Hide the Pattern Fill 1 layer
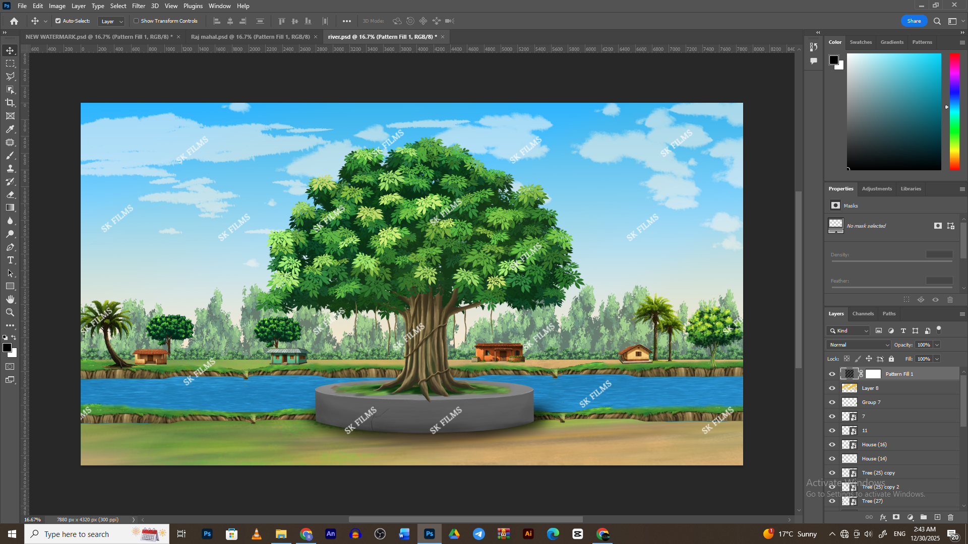Screen dimensions: 968x544 (832, 374)
